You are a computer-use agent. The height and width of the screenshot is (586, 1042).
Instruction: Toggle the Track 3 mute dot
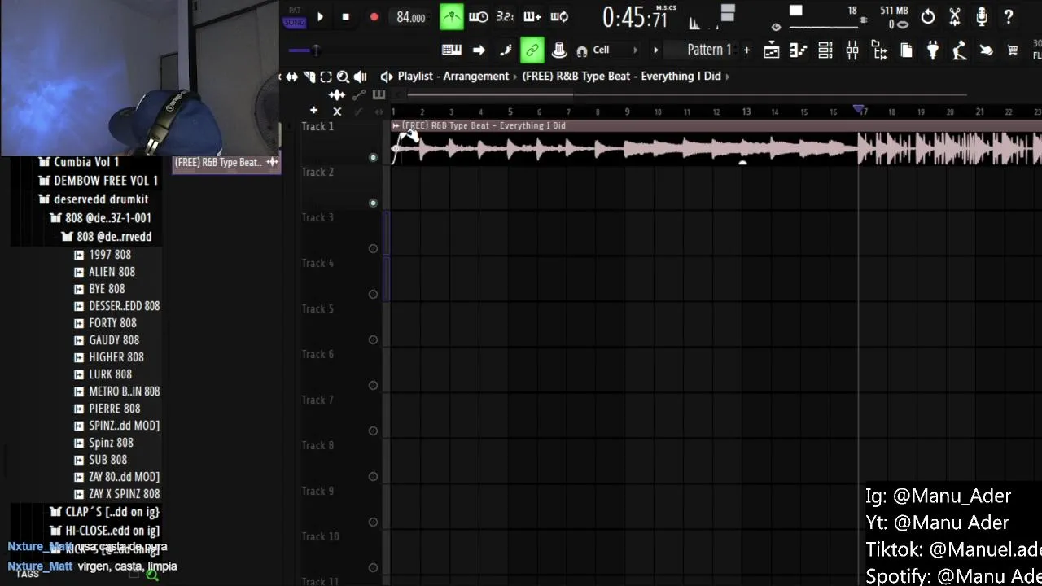pyautogui.click(x=373, y=248)
